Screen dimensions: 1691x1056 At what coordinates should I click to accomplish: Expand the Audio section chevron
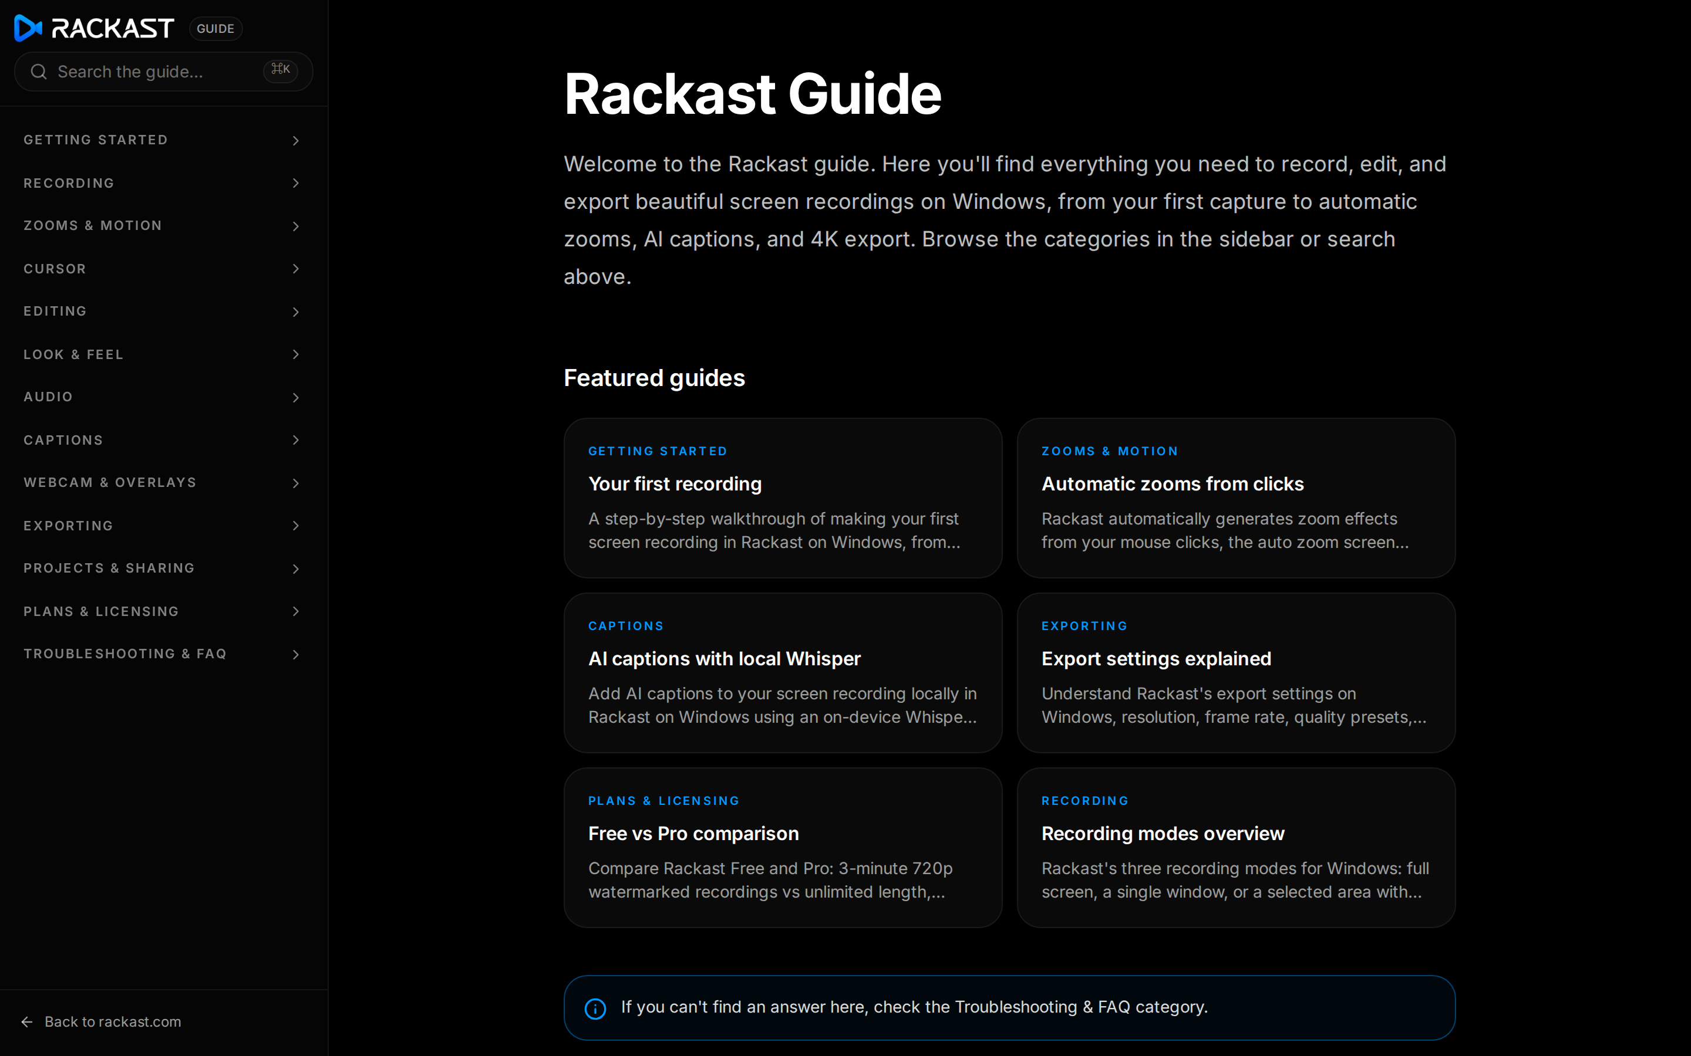pyautogui.click(x=295, y=397)
